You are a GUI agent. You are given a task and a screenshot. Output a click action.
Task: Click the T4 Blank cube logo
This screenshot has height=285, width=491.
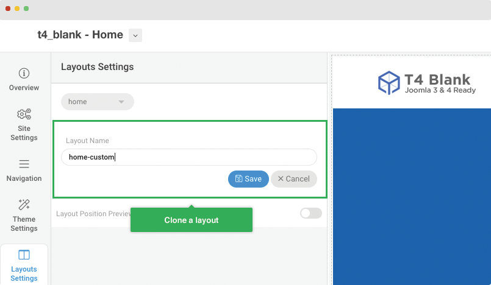pos(389,82)
